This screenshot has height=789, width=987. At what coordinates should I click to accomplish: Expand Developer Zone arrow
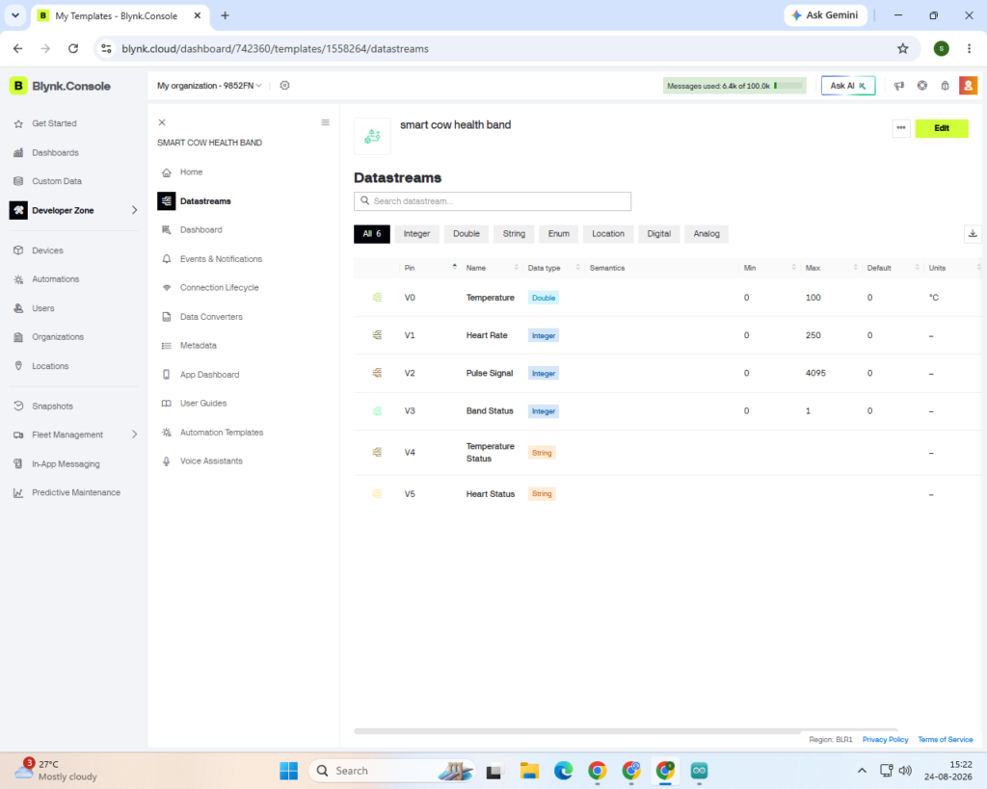pyautogui.click(x=134, y=210)
